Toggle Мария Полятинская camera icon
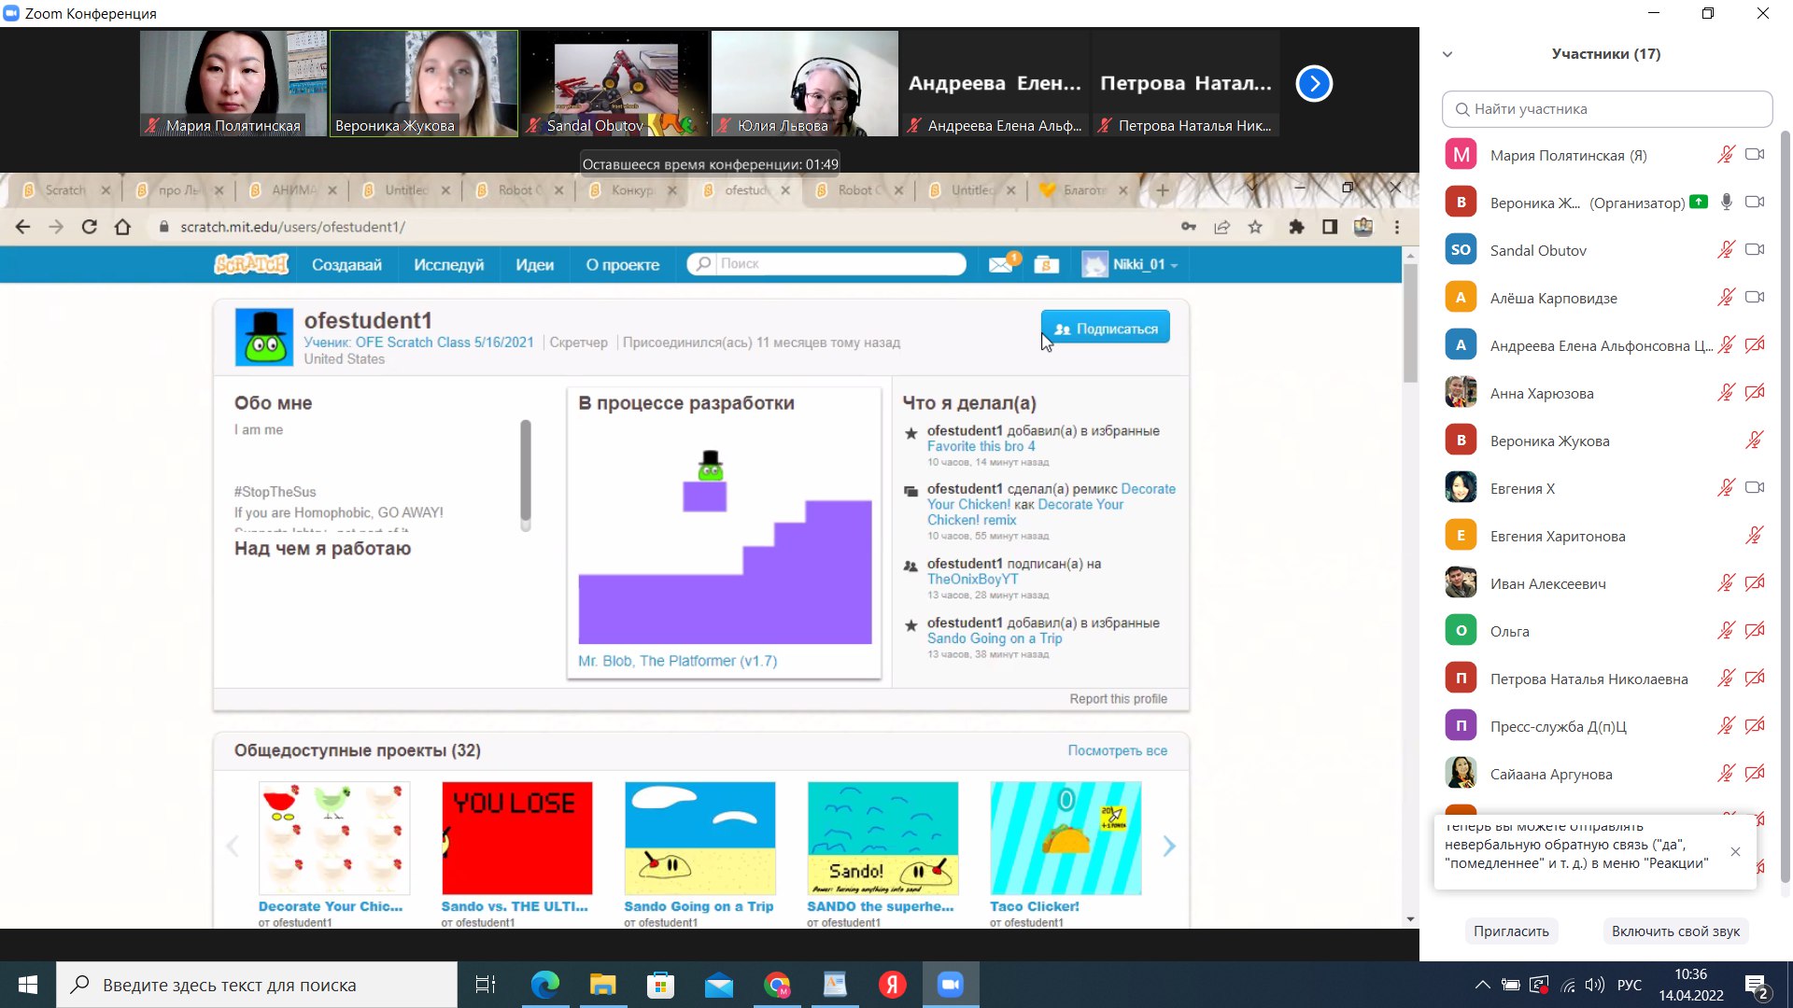This screenshot has height=1008, width=1793. point(1755,155)
